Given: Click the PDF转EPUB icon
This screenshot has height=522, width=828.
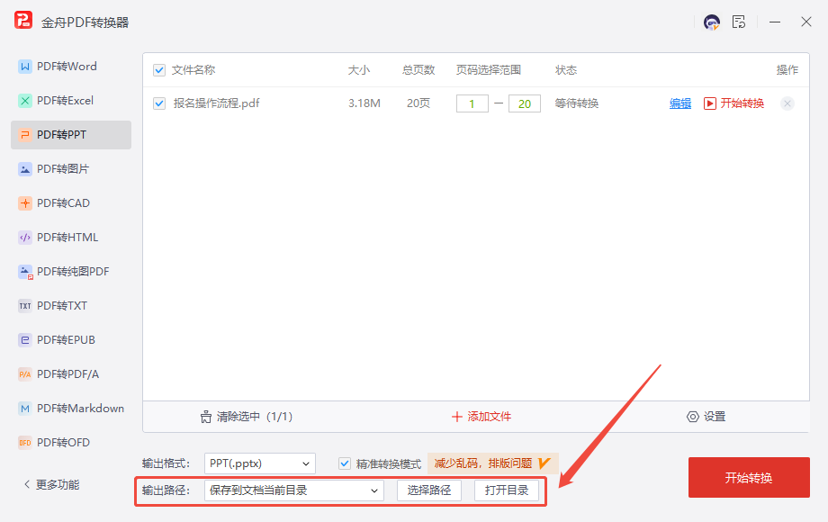Looking at the screenshot, I should tap(25, 340).
